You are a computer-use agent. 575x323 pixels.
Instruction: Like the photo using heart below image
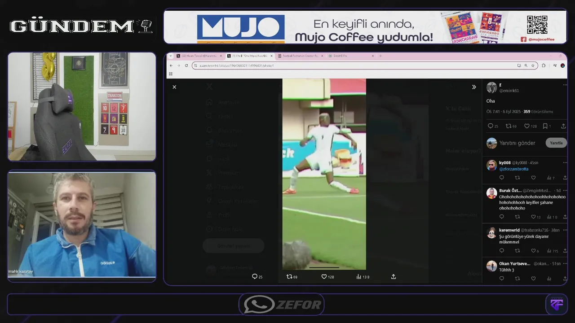point(324,277)
